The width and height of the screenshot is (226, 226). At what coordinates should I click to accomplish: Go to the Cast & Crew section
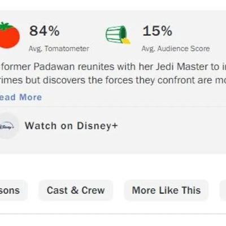(76, 190)
